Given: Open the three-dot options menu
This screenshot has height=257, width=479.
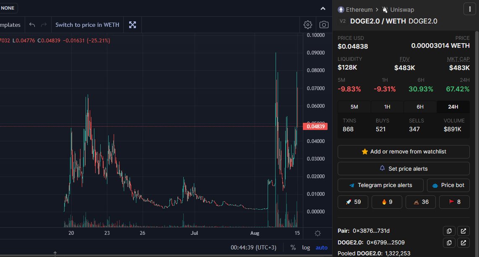Looking at the screenshot, I should coord(470,9).
